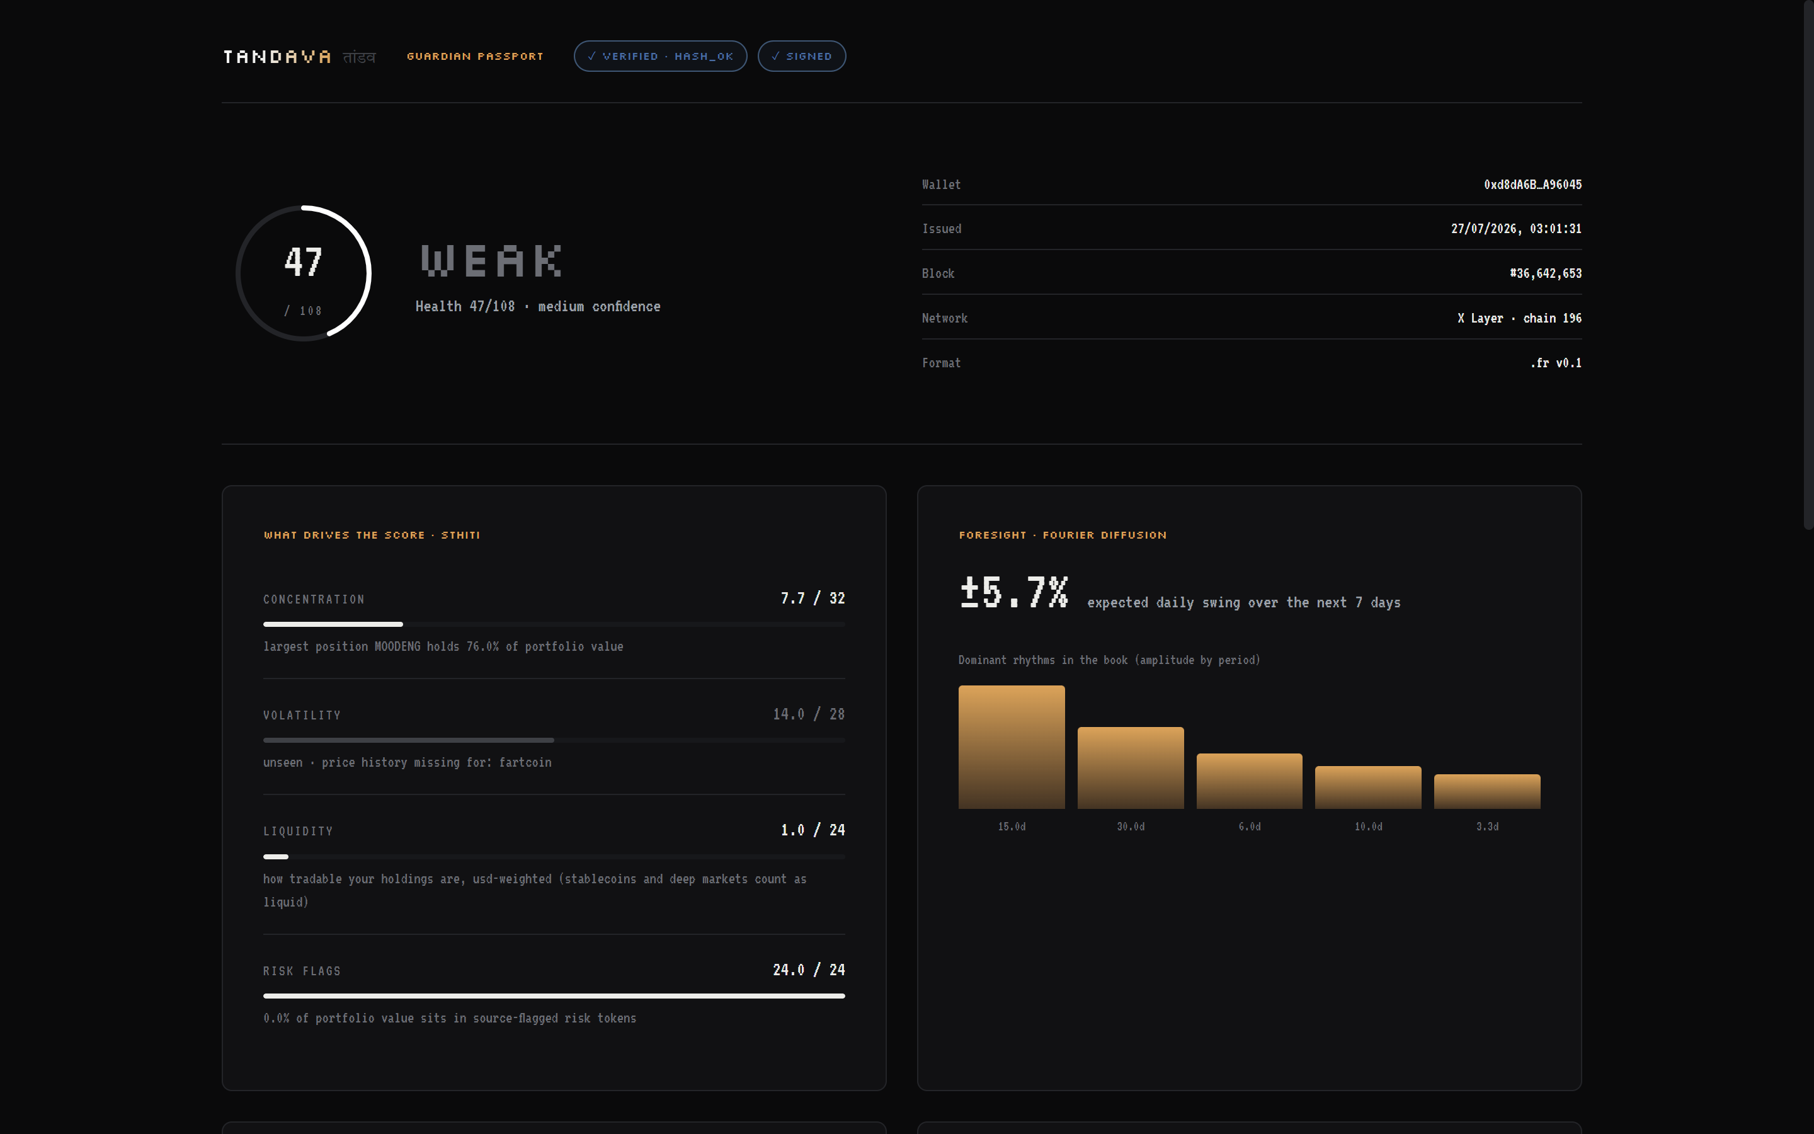
Task: Click the 7.7 / 32 concentration score
Action: pos(813,598)
